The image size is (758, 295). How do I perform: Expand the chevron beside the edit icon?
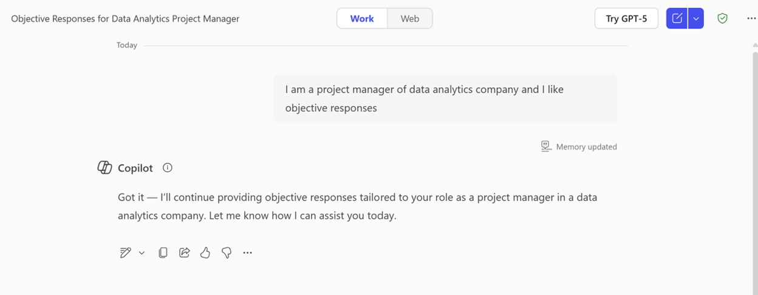(x=142, y=253)
